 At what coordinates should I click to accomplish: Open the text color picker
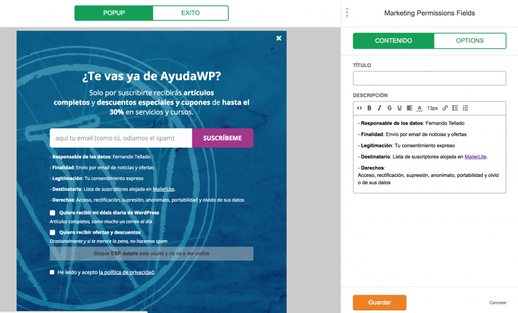tap(419, 108)
